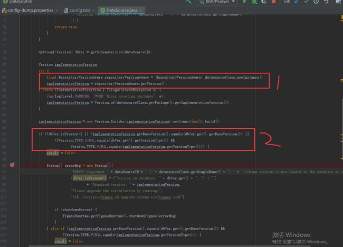The image size is (343, 247).
Task: Click 'if (shutdownServer)' statement
Action: (75, 210)
